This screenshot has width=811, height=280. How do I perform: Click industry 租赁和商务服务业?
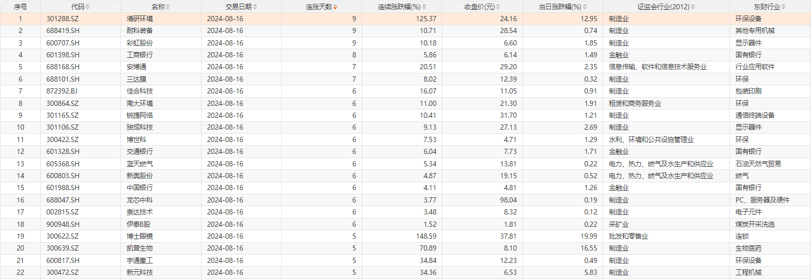pyautogui.click(x=635, y=103)
